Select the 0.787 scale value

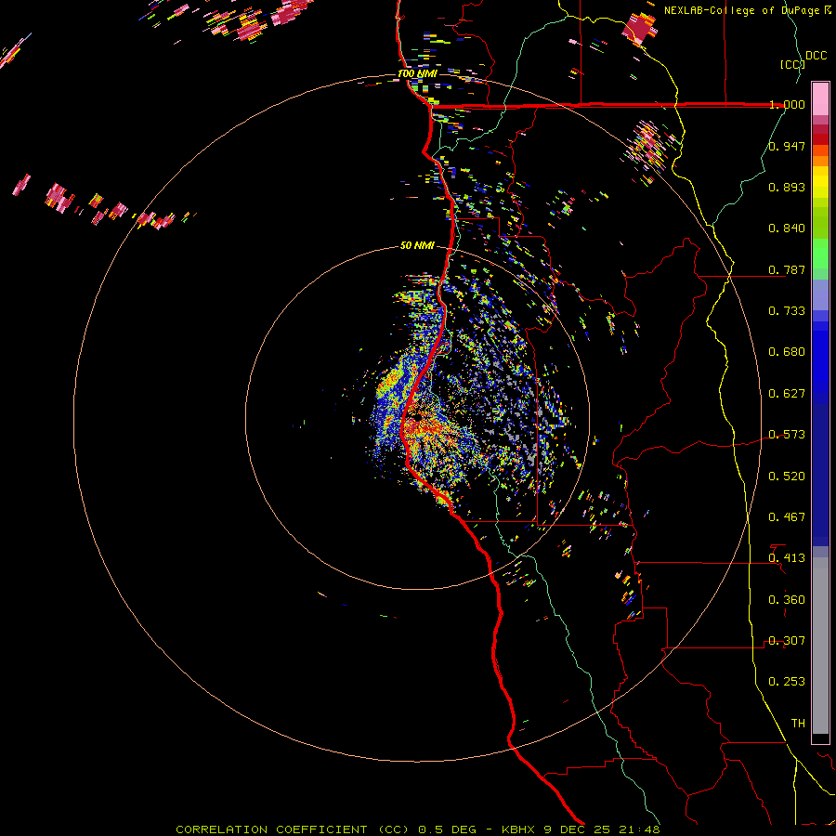[x=787, y=269]
